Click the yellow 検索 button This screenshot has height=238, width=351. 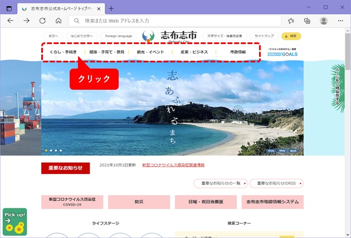tap(291, 36)
